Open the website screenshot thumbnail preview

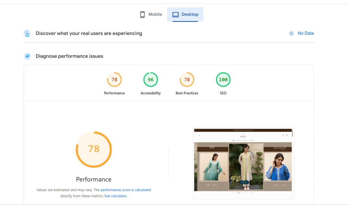(243, 163)
